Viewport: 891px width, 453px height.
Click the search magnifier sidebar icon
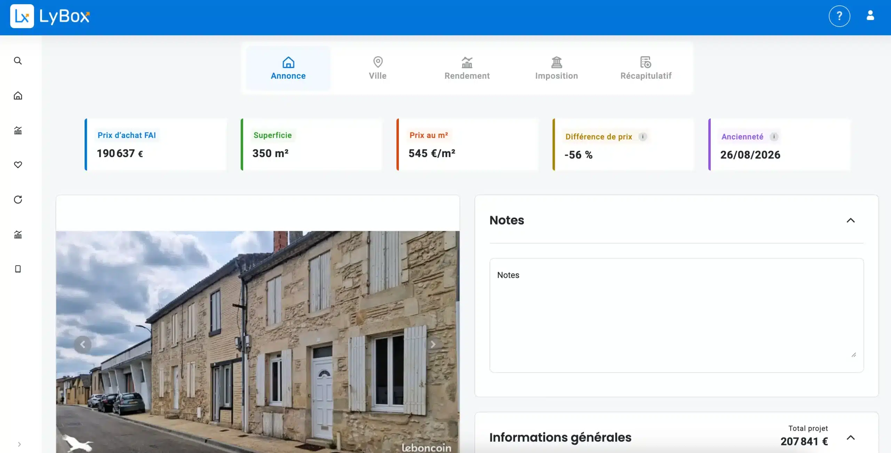(18, 61)
